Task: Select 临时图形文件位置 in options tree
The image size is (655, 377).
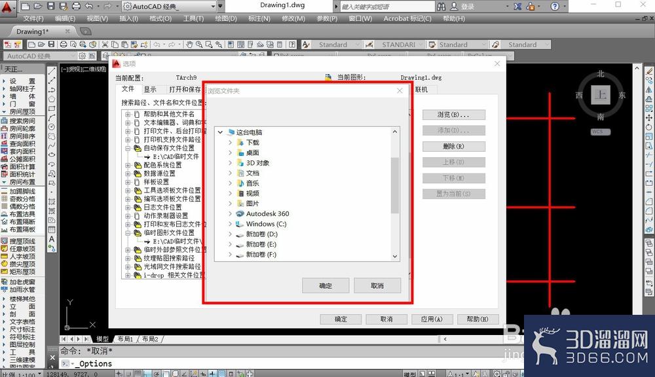Action: [x=169, y=232]
